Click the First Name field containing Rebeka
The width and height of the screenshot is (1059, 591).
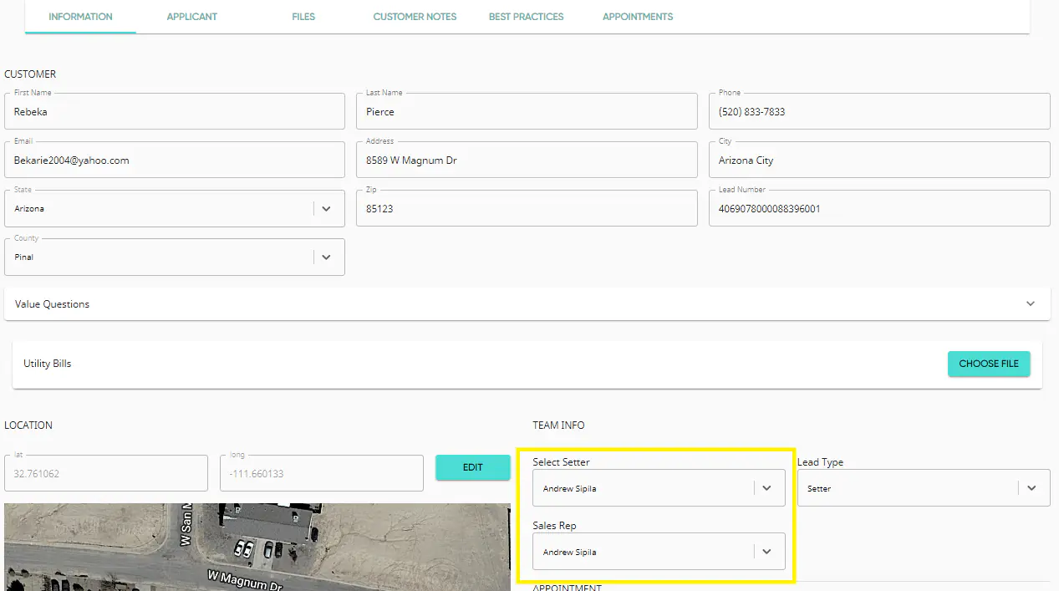175,111
